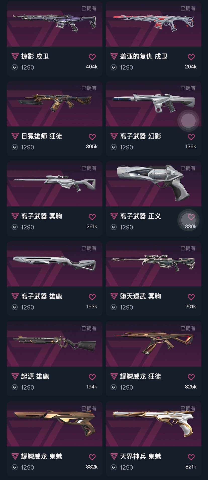Open 堕天遗武 冥驹 sniper image
This screenshot has height=480, width=208.
[x=153, y=264]
